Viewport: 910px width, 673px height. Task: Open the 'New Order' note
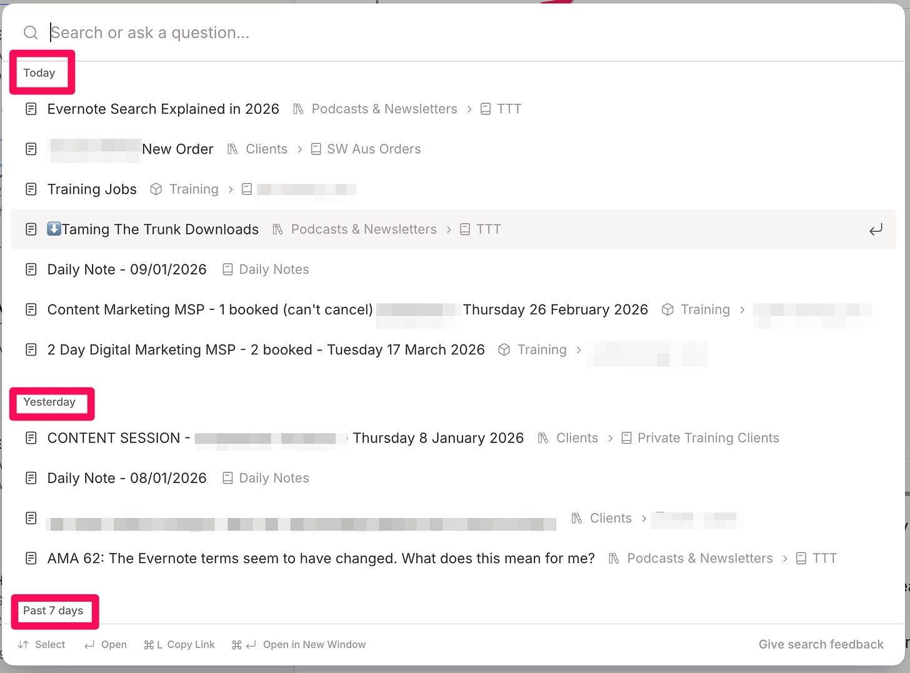[x=177, y=149]
